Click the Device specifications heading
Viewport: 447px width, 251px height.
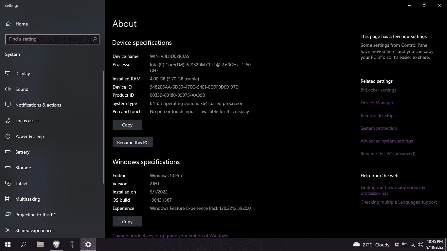(142, 42)
